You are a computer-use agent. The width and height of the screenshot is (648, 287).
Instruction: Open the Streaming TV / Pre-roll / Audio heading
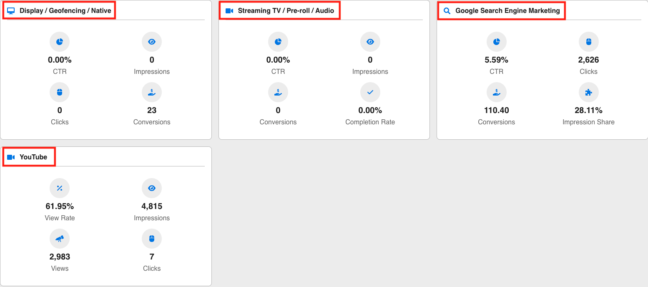pos(286,11)
